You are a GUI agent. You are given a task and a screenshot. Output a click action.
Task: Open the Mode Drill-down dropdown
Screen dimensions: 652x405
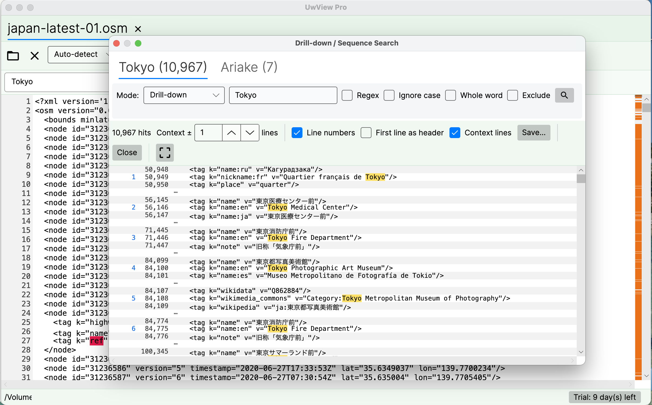[x=184, y=95]
